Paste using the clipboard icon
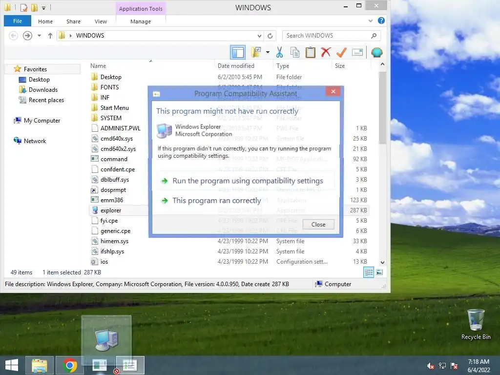This screenshot has width=500, height=375. pyautogui.click(x=310, y=52)
